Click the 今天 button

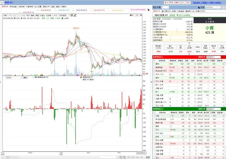224,7
